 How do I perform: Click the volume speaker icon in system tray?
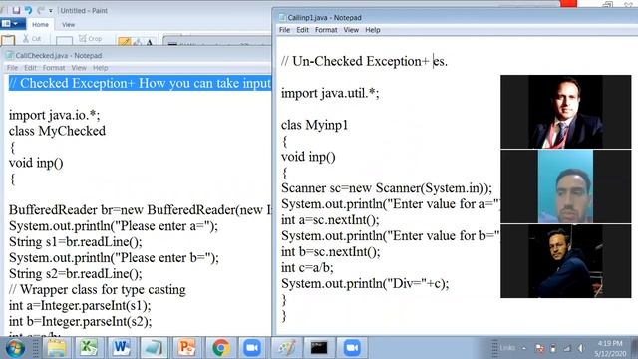[x=581, y=348]
